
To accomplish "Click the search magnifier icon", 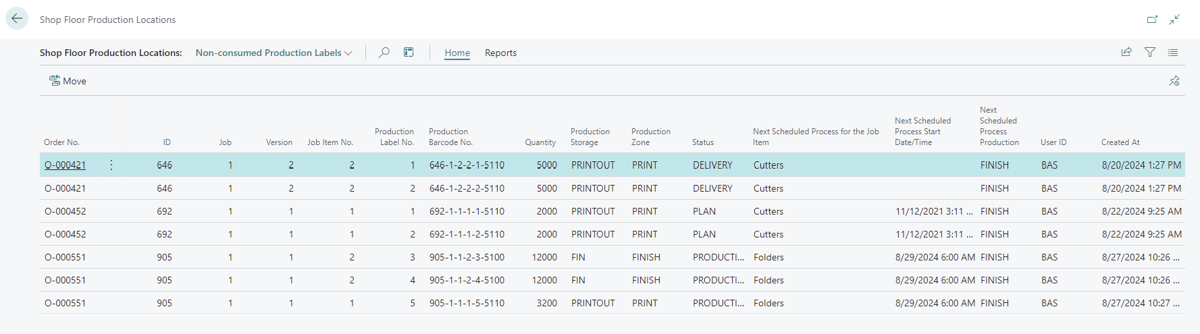I will point(384,52).
